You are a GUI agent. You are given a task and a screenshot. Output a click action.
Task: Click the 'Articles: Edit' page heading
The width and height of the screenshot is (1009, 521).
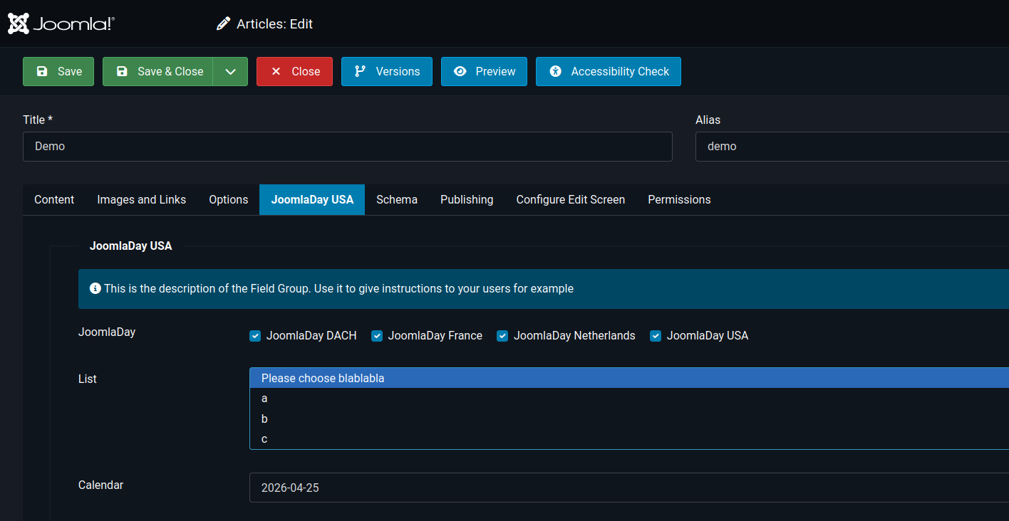click(x=275, y=24)
